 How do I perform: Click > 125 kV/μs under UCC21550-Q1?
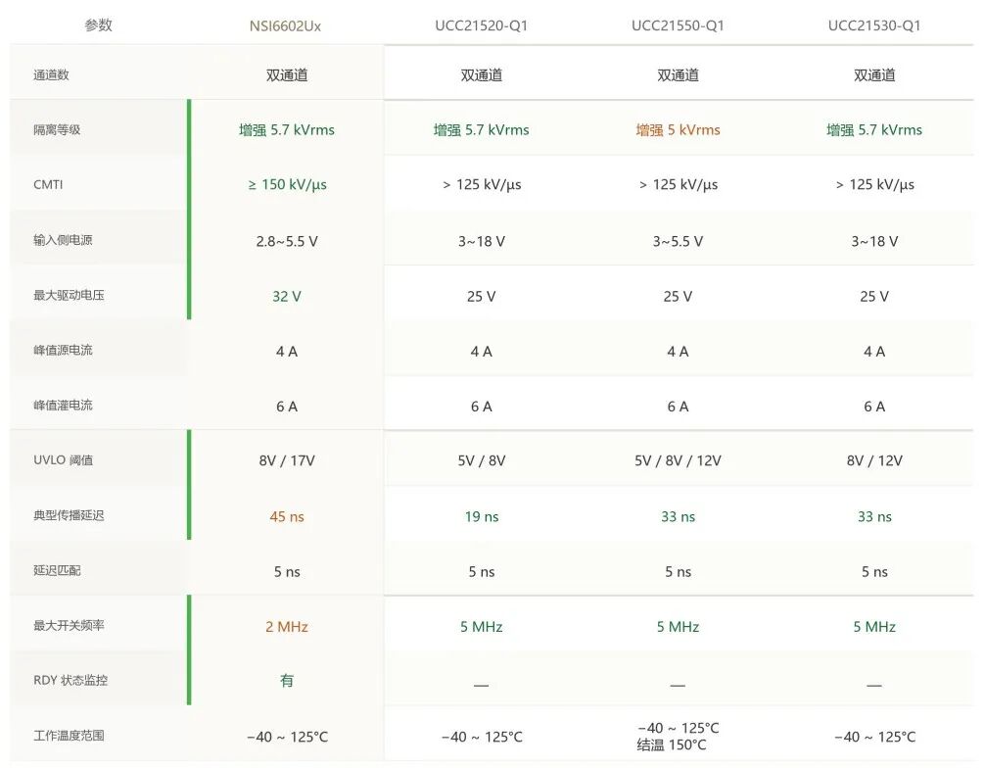678,184
